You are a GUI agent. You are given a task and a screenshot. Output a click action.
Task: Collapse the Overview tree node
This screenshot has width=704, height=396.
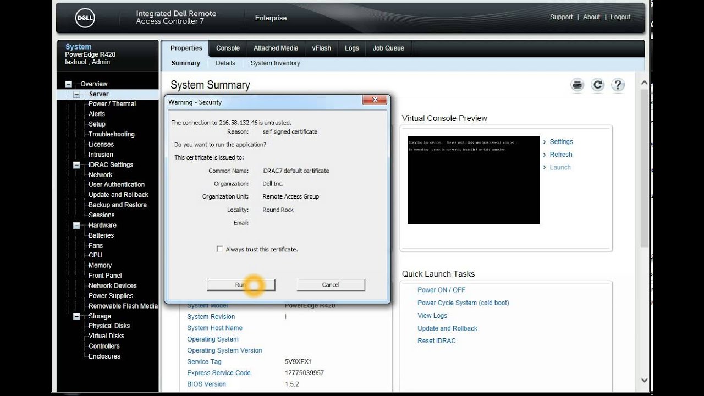[69, 84]
